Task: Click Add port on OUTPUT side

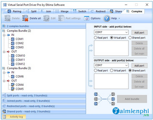Action: point(139,66)
